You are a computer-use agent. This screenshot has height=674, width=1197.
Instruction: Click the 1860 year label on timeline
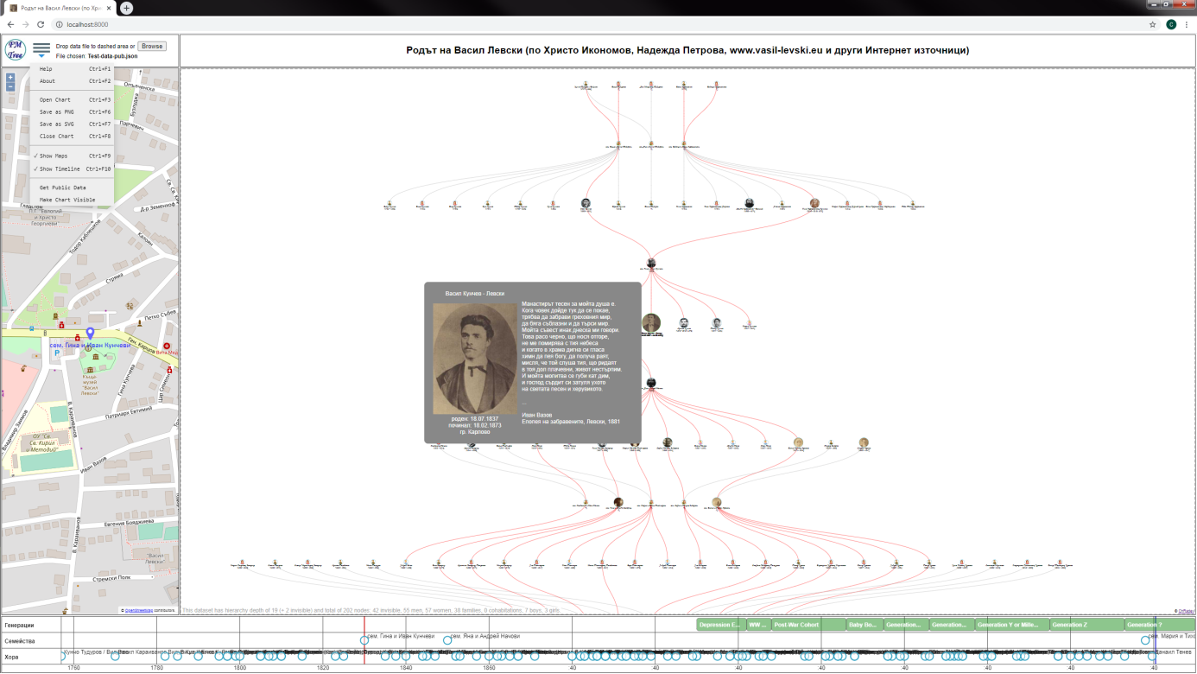click(489, 667)
